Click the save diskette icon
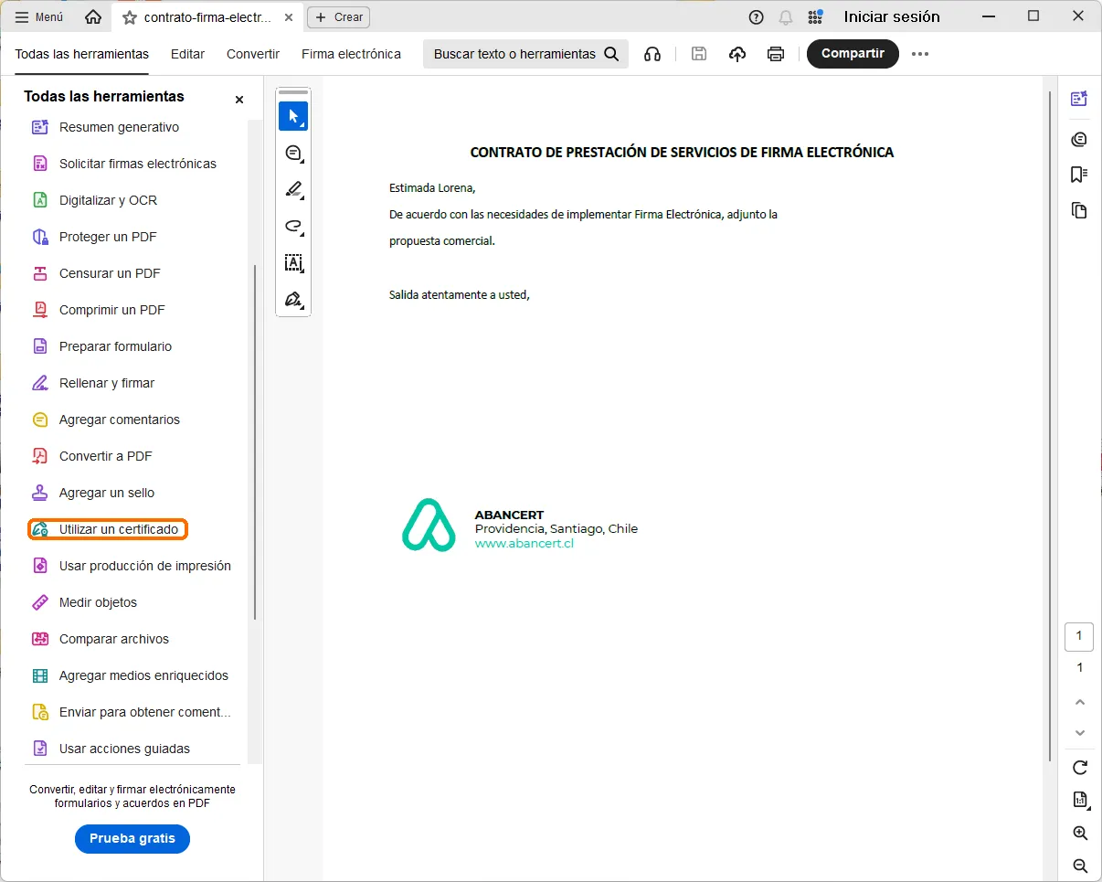 coord(699,54)
